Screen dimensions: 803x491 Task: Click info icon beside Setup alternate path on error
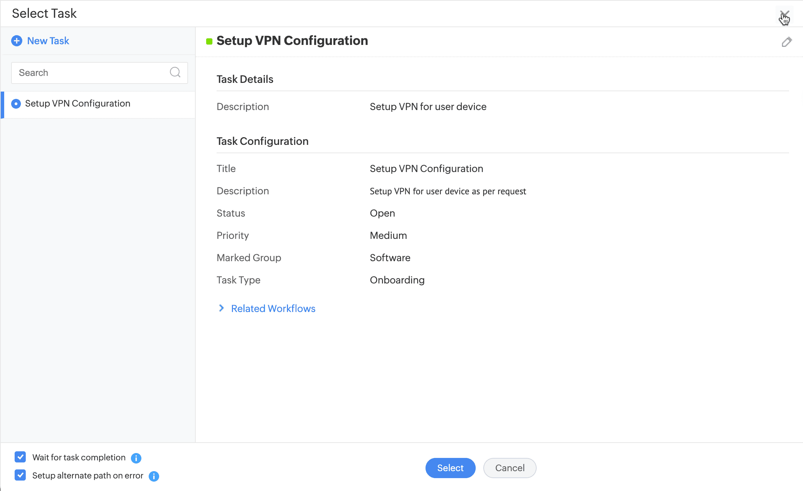tap(154, 476)
